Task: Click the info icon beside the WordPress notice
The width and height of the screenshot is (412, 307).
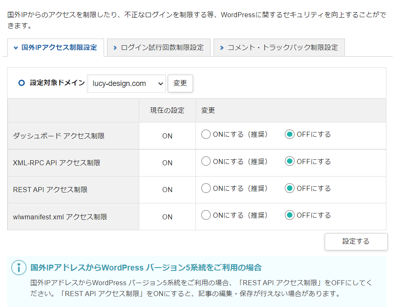Action: [x=18, y=268]
